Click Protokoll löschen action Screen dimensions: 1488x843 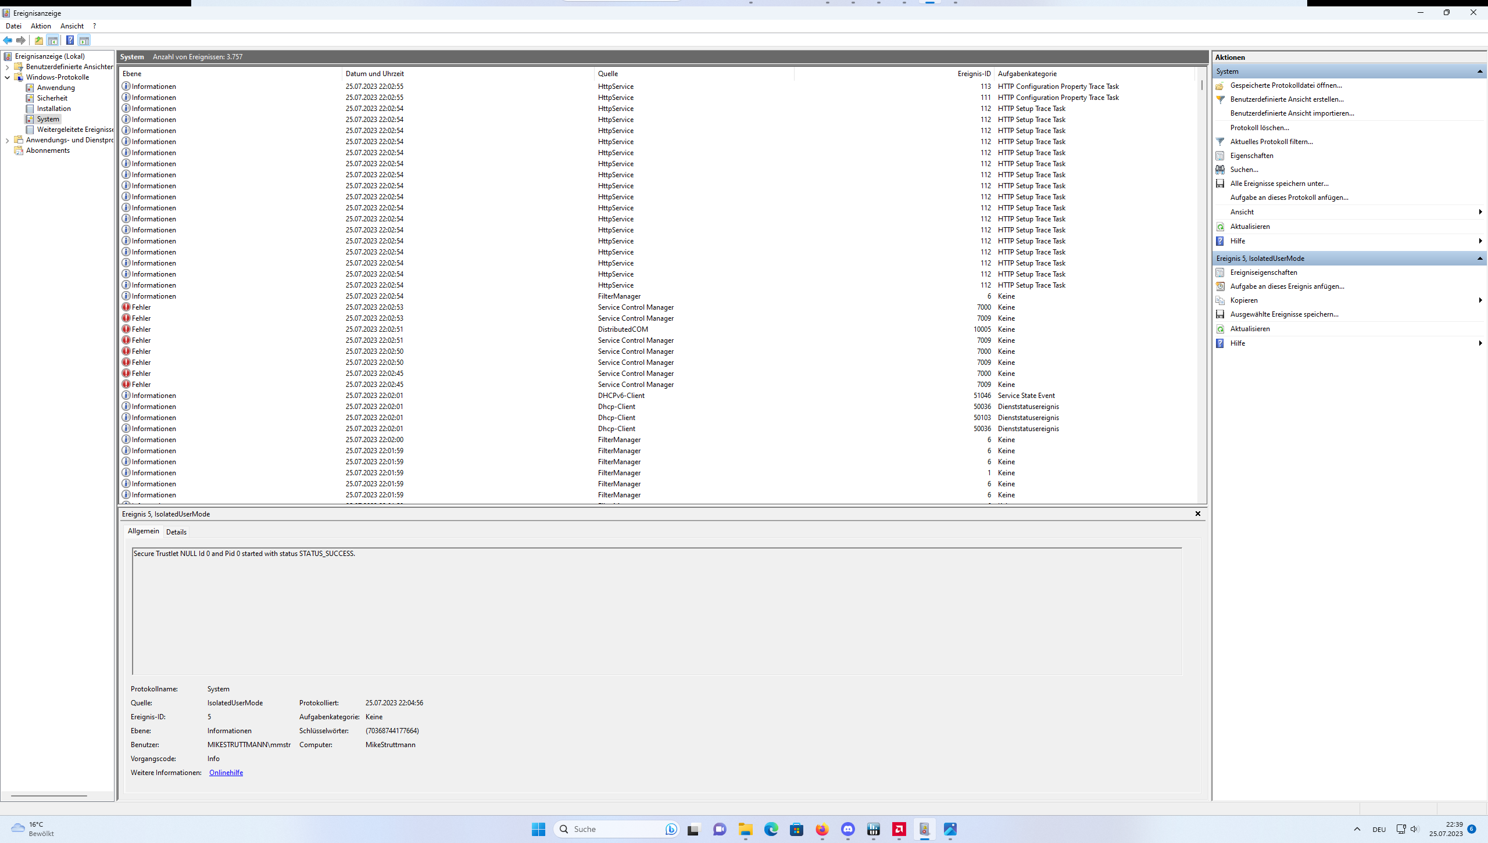pos(1259,128)
